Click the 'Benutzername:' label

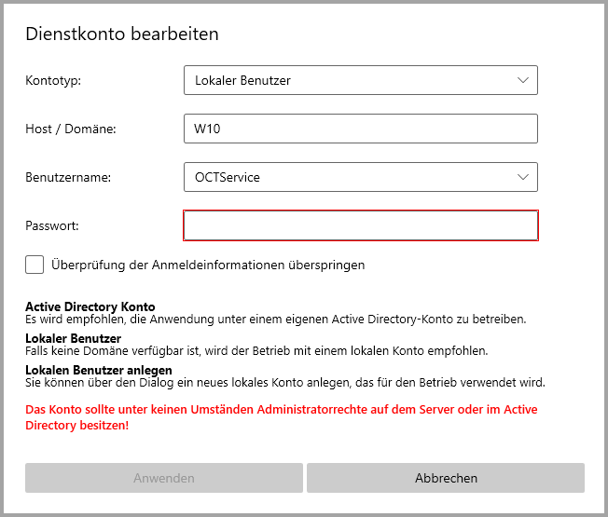[x=68, y=176]
